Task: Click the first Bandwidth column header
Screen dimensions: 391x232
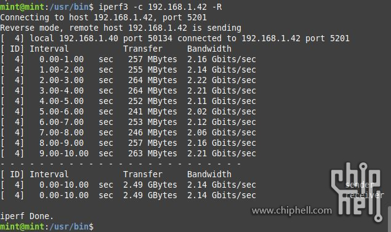Action: 209,49
